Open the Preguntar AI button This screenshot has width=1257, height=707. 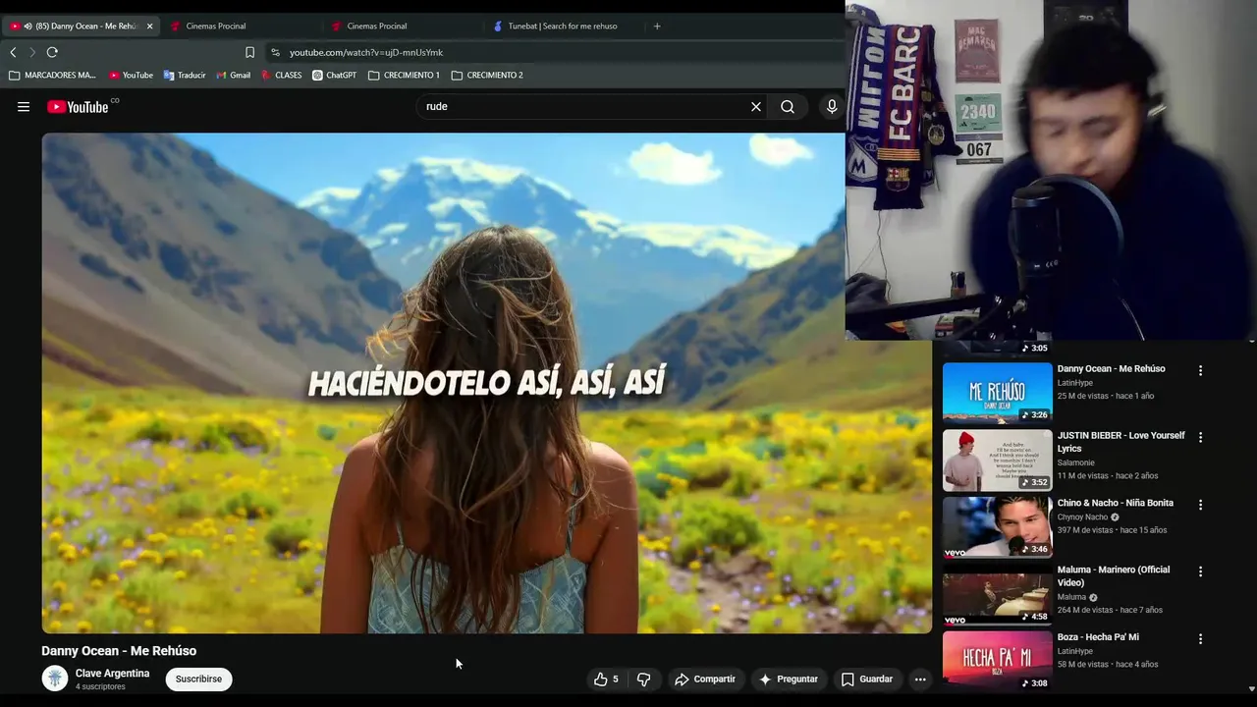789,679
